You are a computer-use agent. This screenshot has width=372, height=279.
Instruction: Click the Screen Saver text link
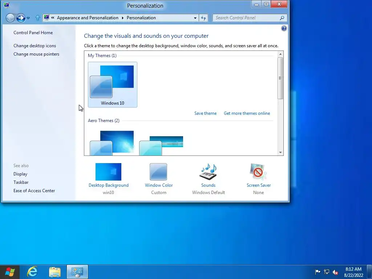(259, 185)
